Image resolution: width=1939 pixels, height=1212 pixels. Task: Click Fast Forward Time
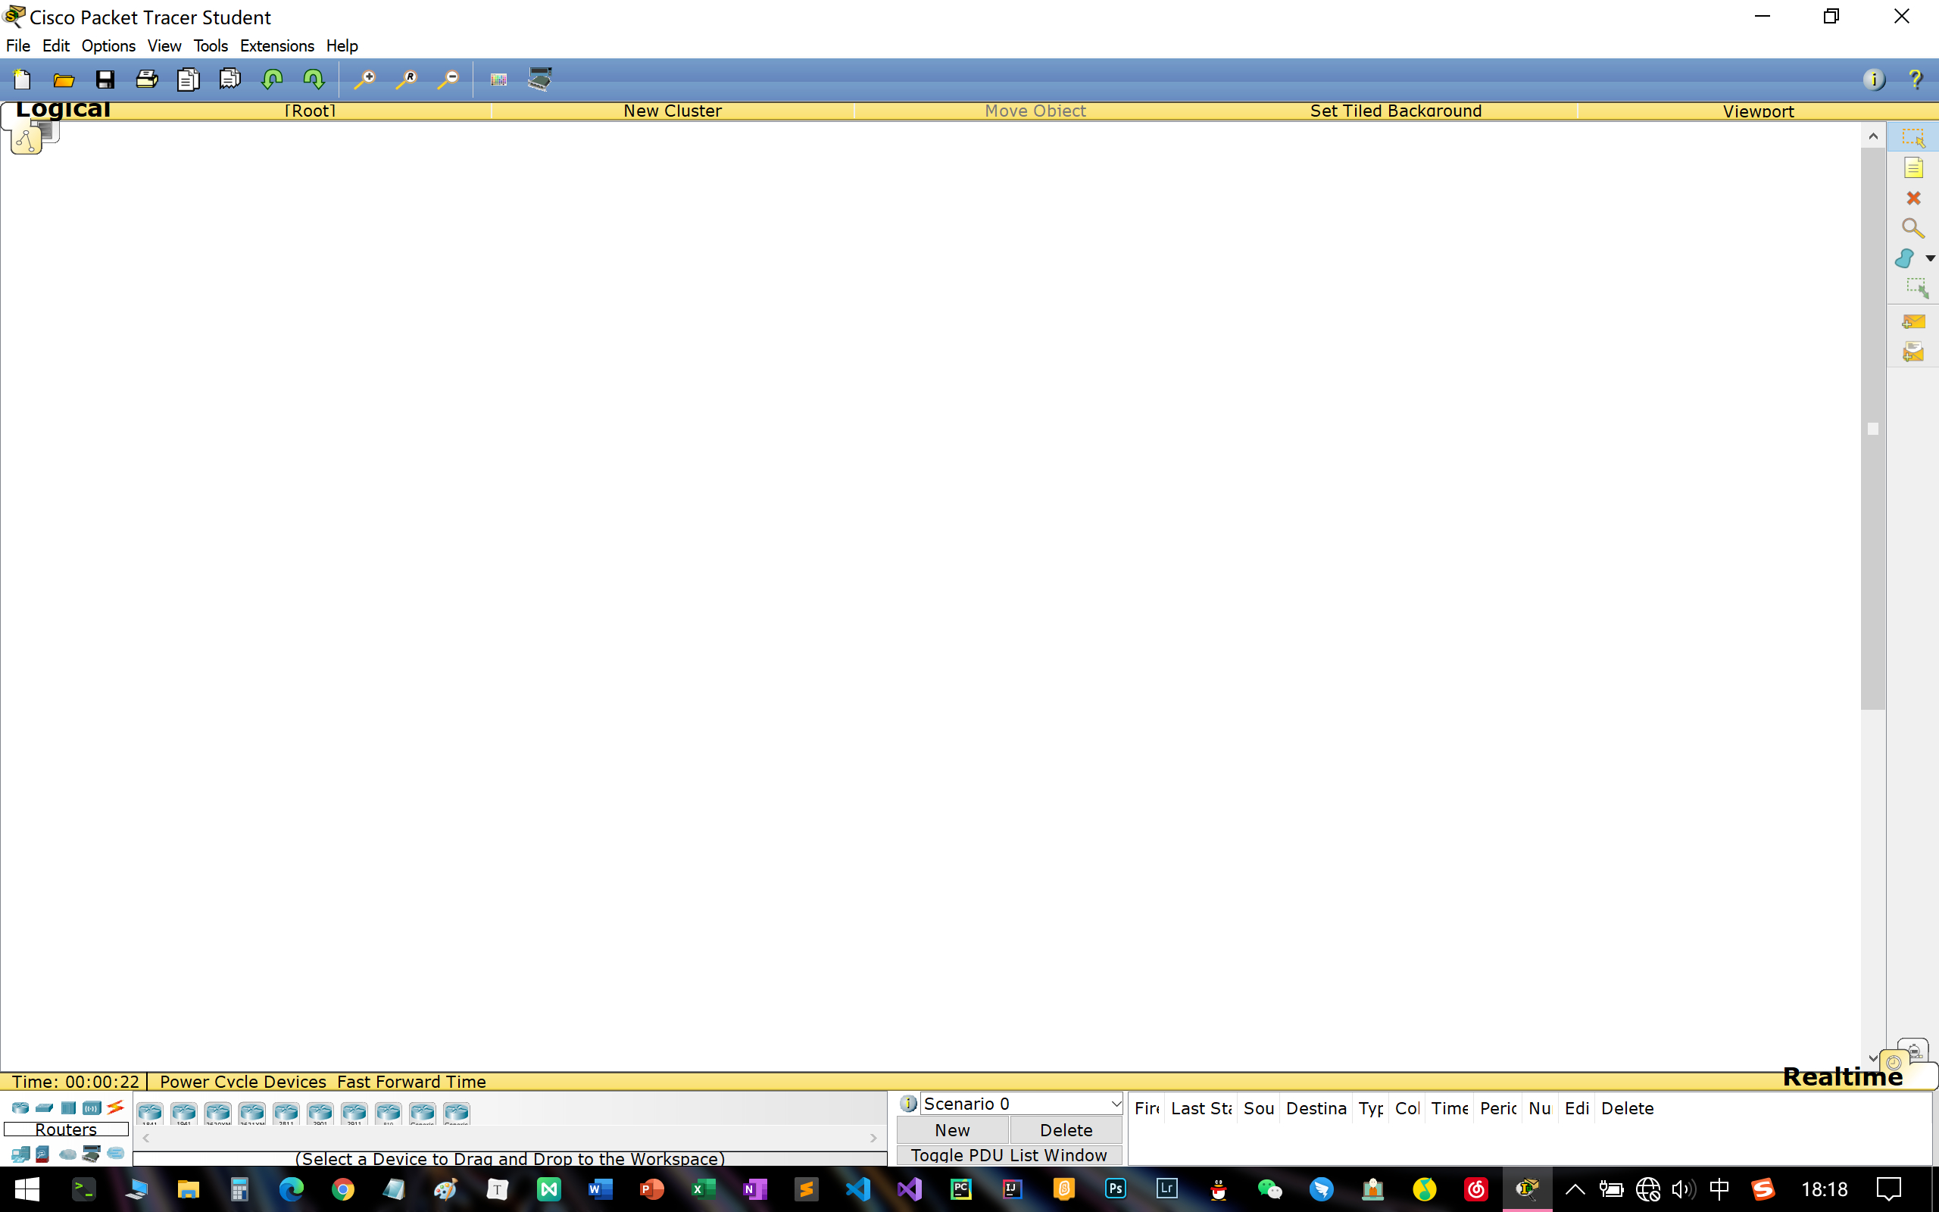[411, 1082]
